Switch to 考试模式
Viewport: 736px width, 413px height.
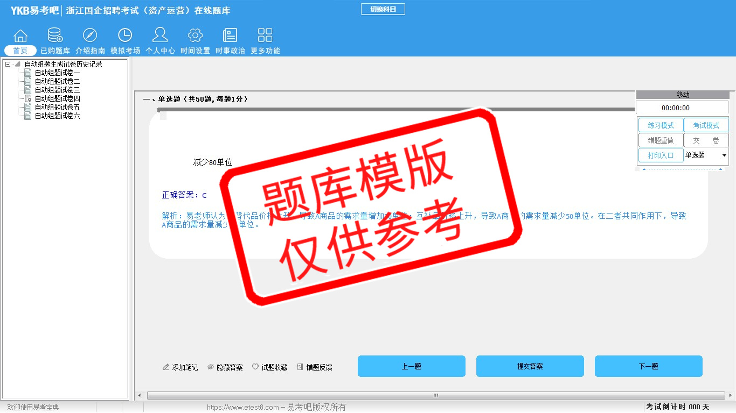pos(706,125)
